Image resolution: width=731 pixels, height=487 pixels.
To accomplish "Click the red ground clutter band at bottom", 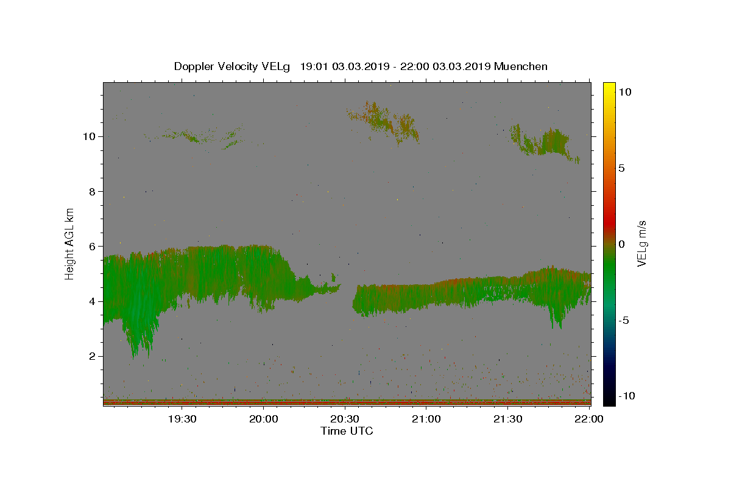I will [x=347, y=402].
